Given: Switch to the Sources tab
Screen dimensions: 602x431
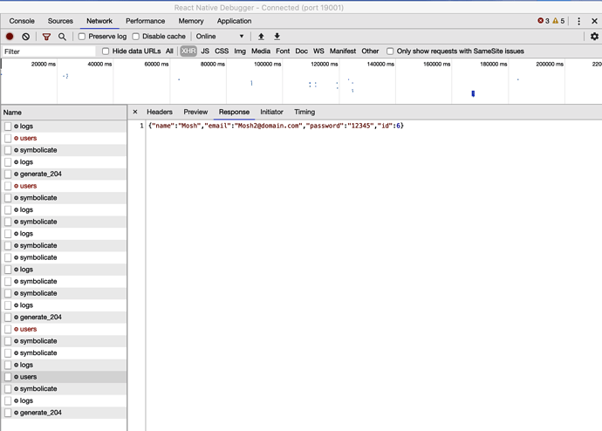Looking at the screenshot, I should [x=60, y=21].
